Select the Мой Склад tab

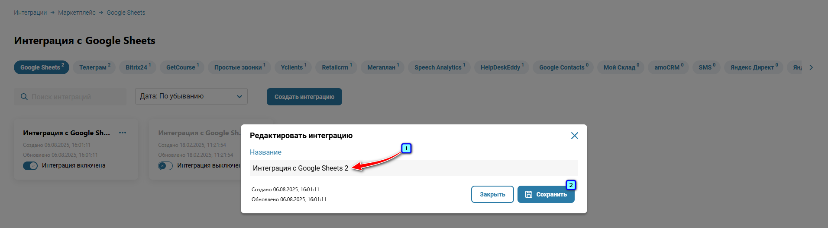[x=621, y=67]
